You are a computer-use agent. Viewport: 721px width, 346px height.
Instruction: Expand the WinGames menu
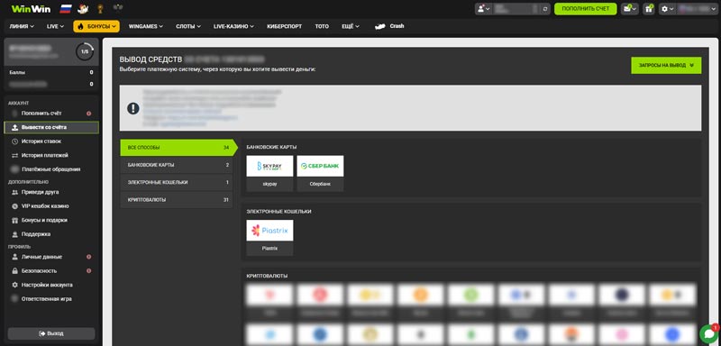point(146,26)
